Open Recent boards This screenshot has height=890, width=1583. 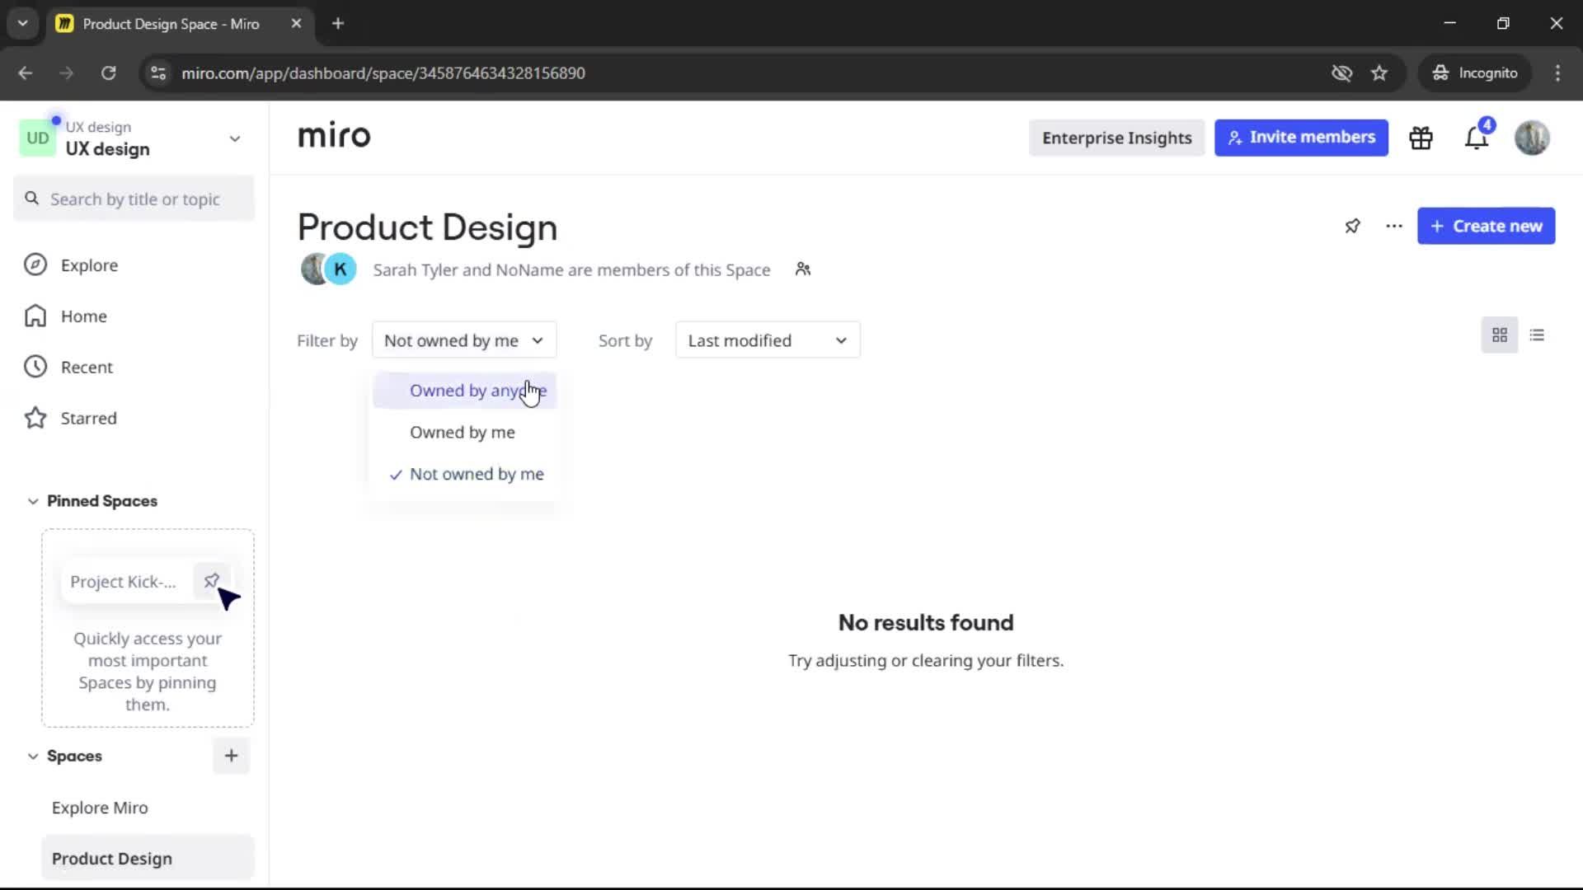pos(87,368)
